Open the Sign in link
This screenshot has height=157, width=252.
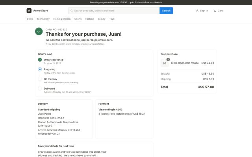click(x=202, y=11)
